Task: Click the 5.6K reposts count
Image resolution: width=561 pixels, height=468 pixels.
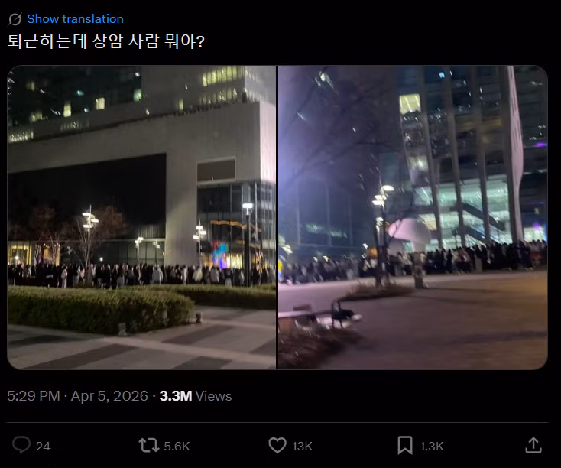Action: (177, 446)
